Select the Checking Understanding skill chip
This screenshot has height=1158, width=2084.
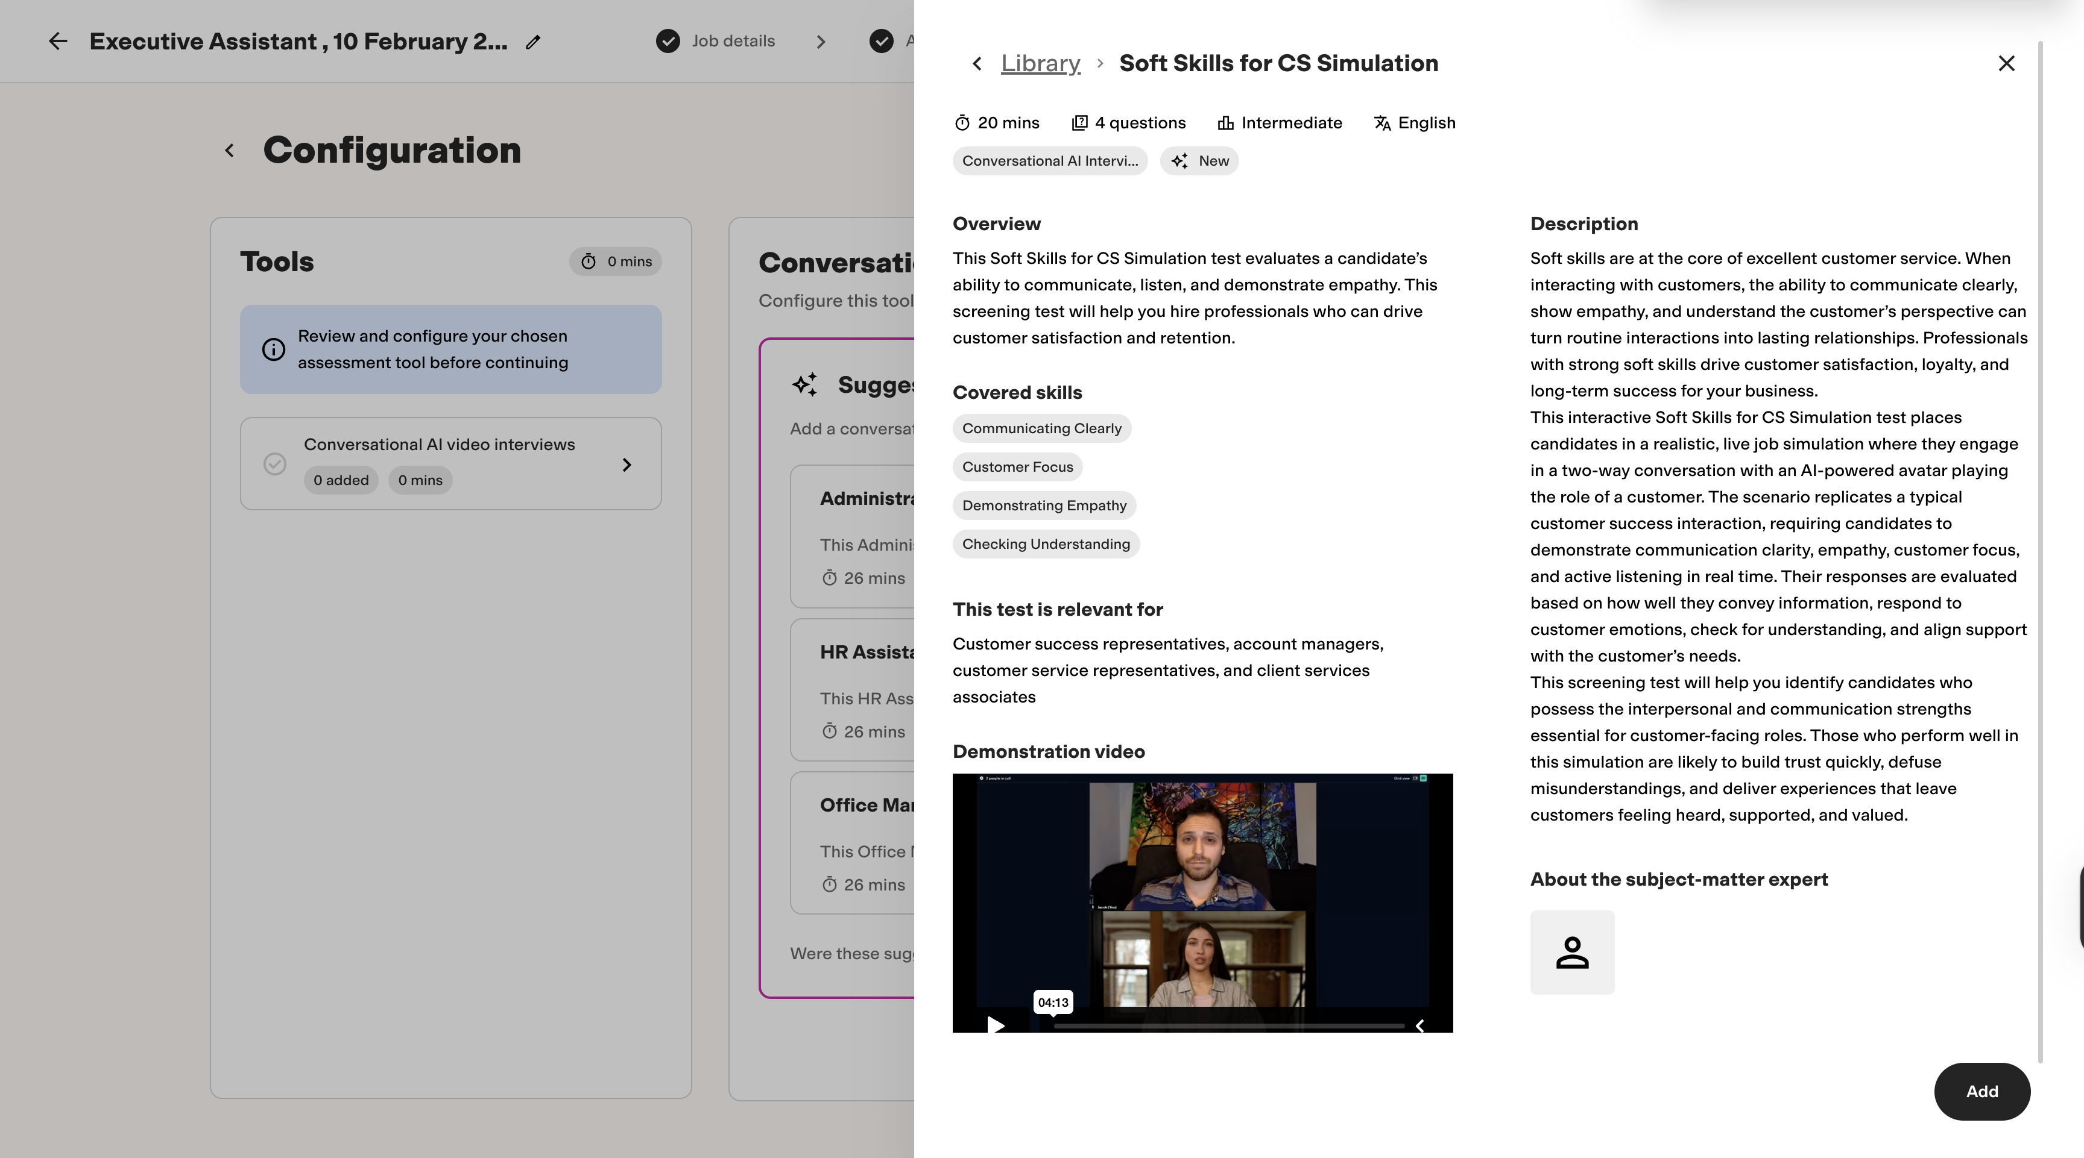coord(1046,545)
